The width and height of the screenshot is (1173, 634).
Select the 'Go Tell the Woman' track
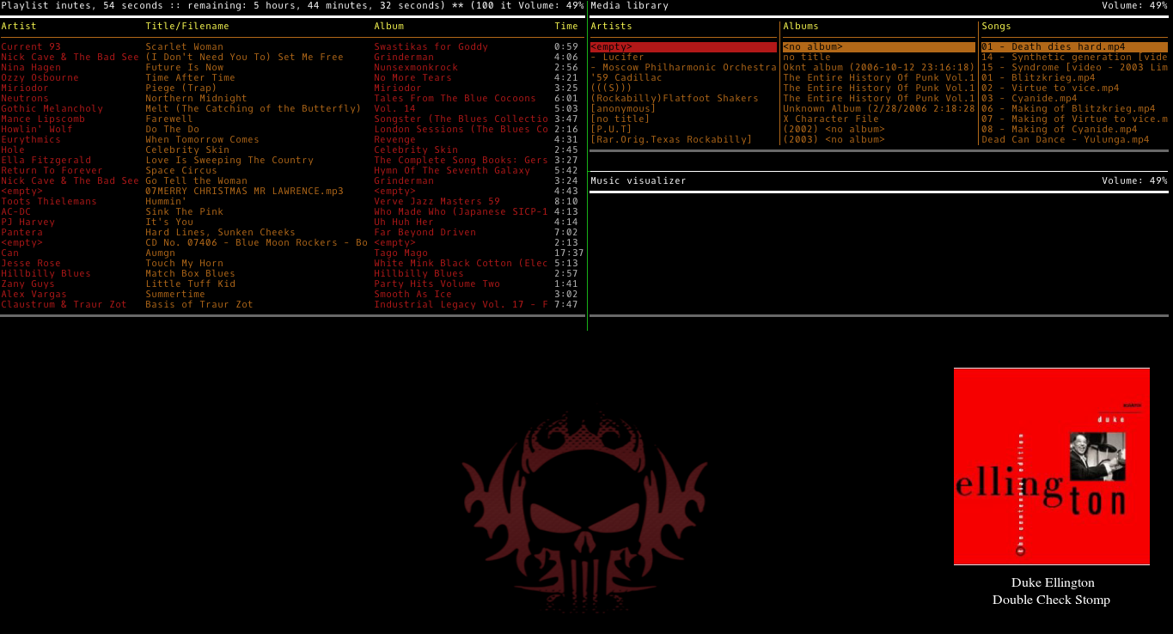tap(196, 181)
